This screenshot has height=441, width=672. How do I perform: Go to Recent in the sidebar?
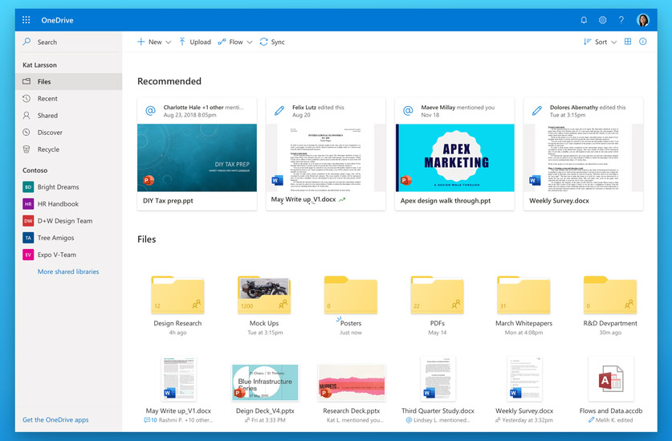pyautogui.click(x=68, y=99)
